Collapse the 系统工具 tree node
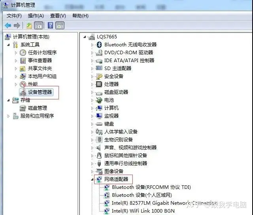The height and width of the screenshot is (215, 253). pos(8,45)
